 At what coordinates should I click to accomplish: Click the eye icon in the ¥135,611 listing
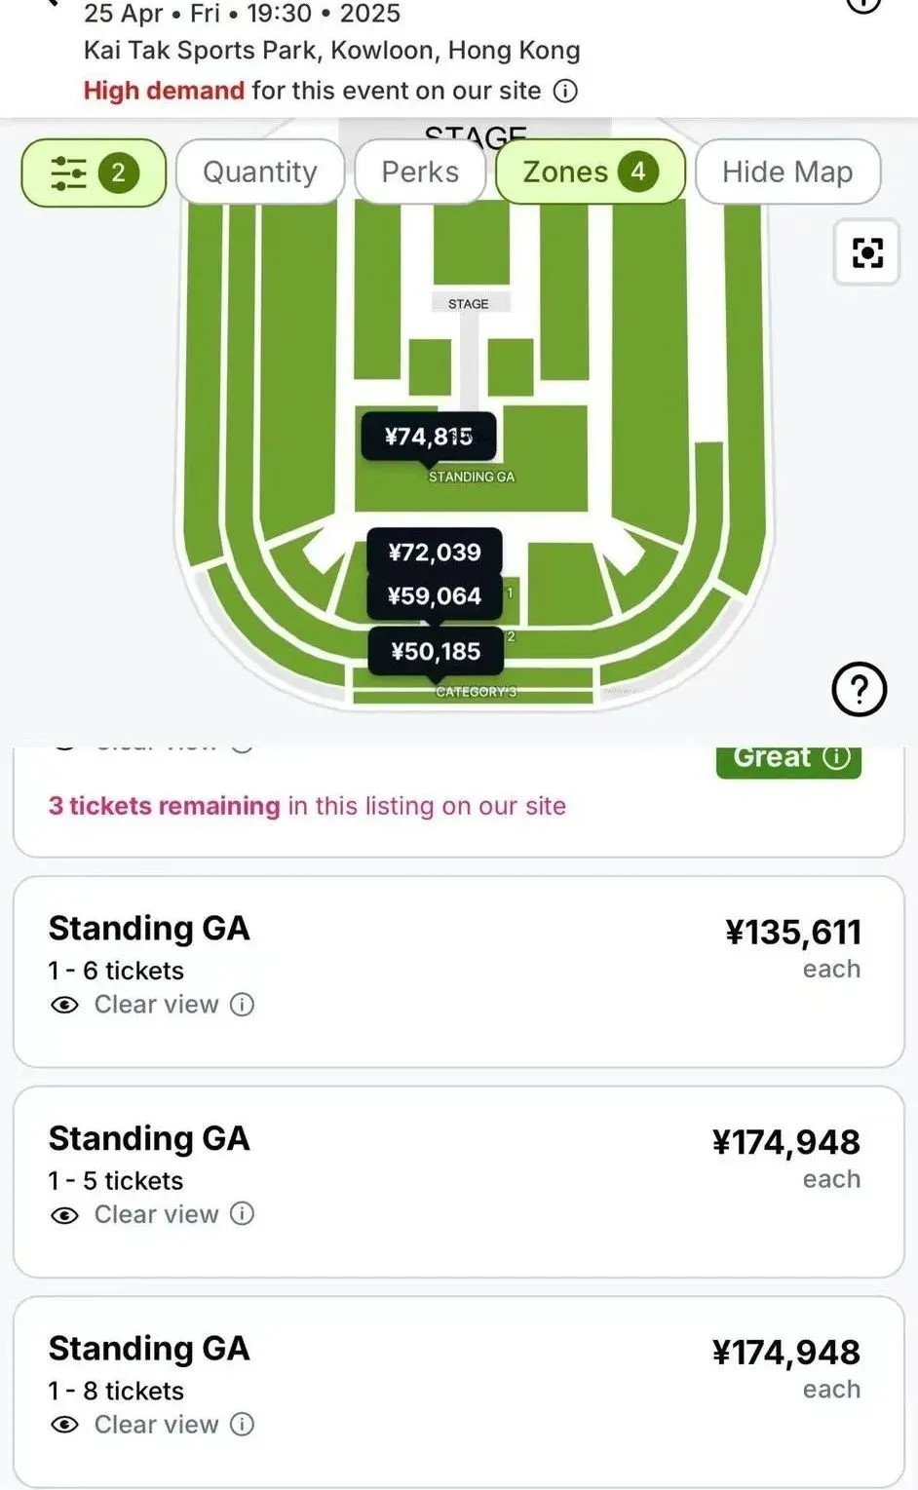click(64, 1005)
